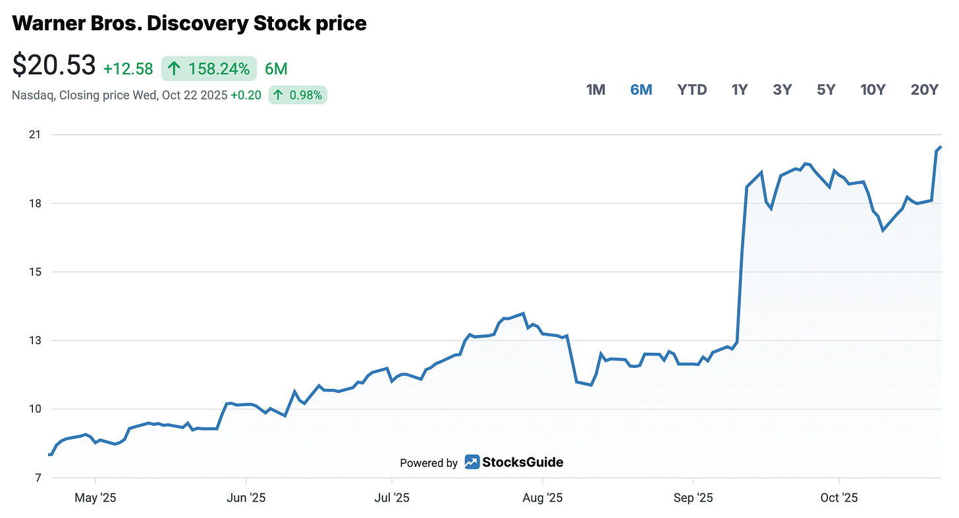The width and height of the screenshot is (959, 518).
Task: Open the 3Y chart view
Action: click(782, 90)
